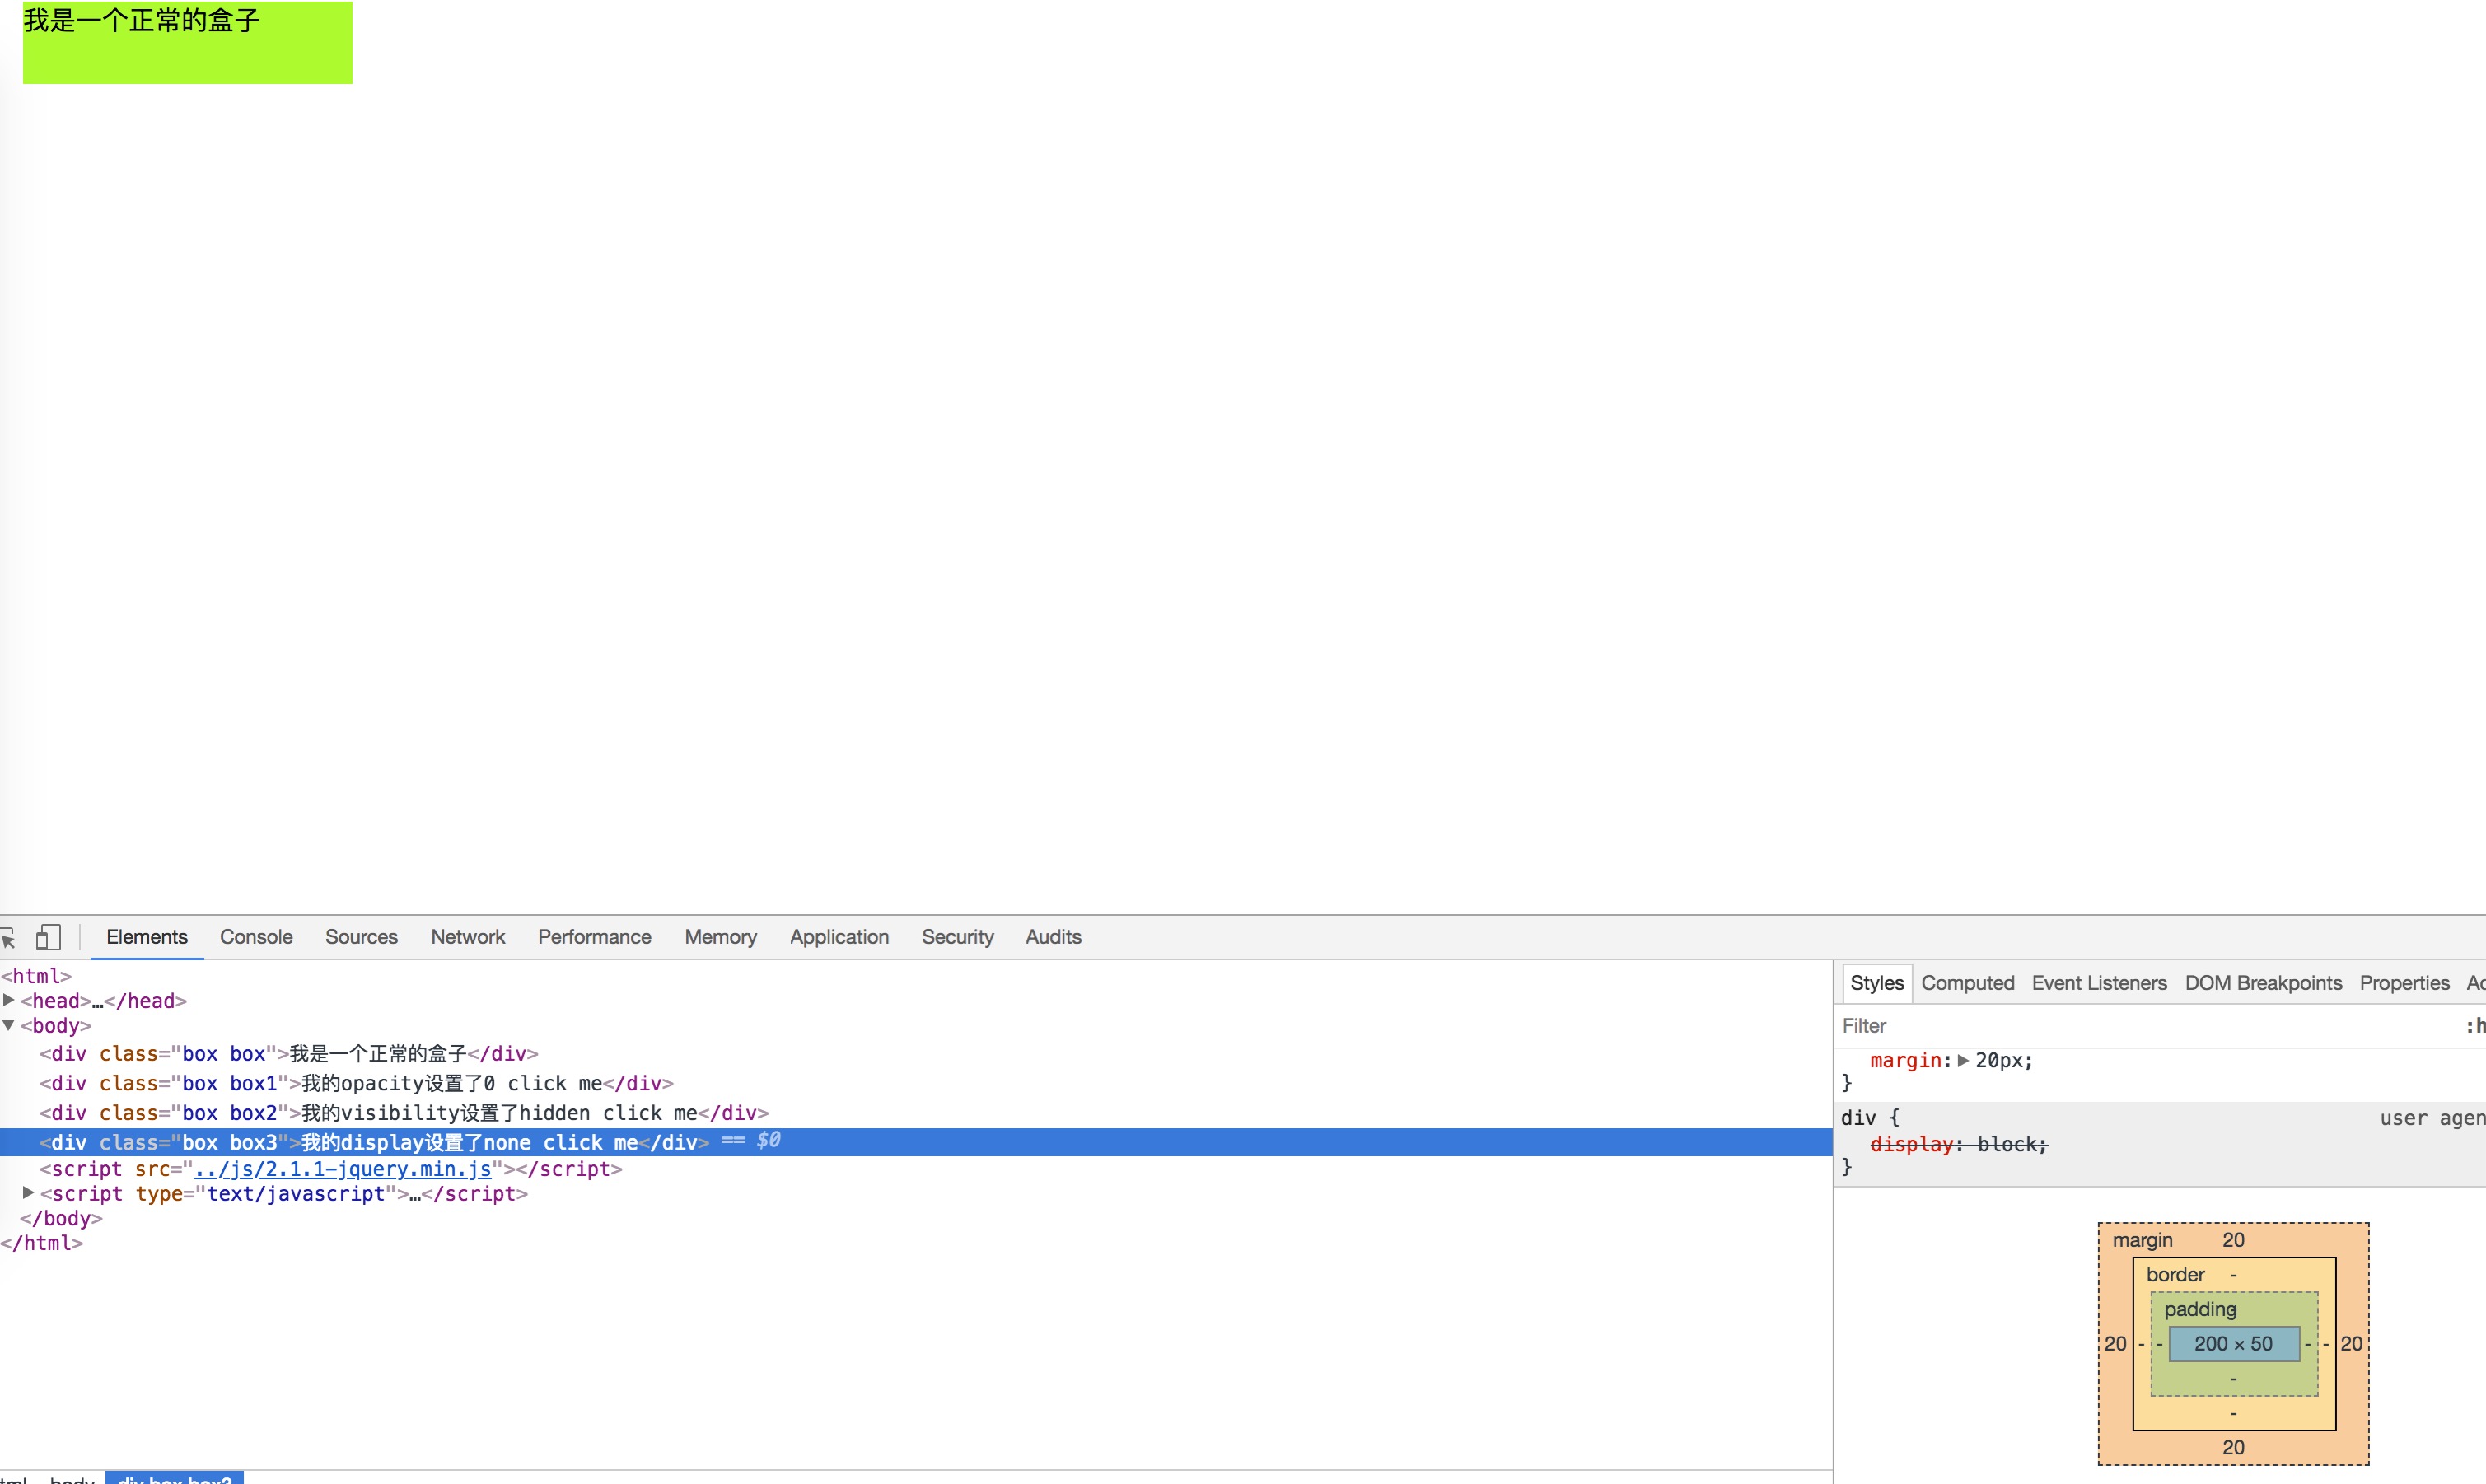
Task: Click the green normal box on page
Action: [187, 43]
